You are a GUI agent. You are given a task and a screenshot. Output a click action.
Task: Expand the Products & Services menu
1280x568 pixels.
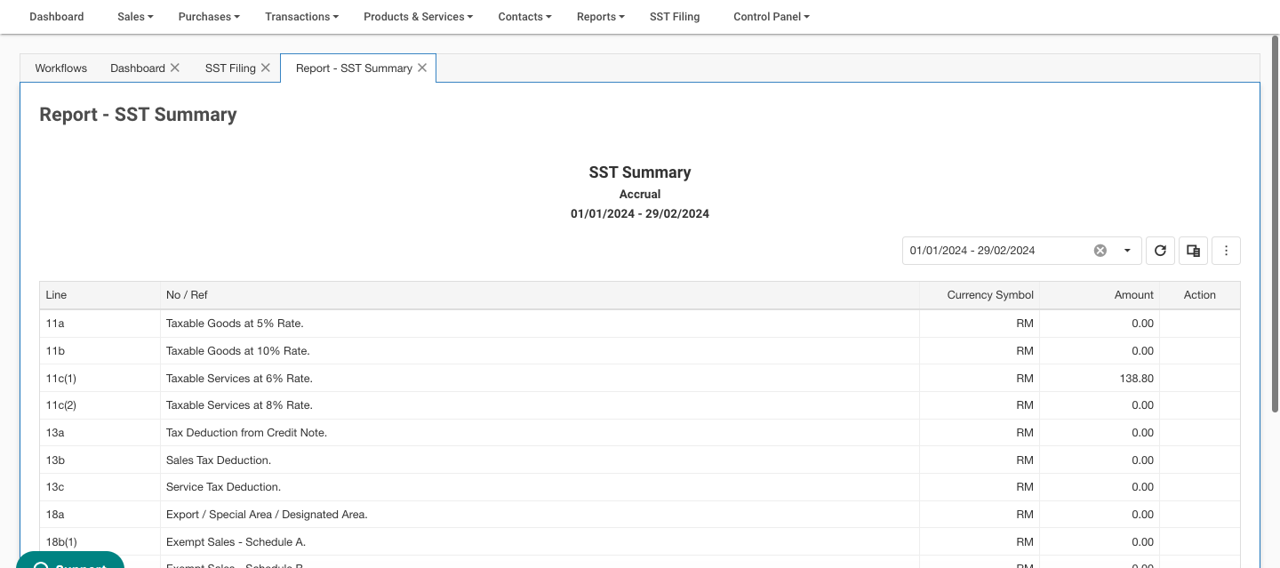point(418,17)
